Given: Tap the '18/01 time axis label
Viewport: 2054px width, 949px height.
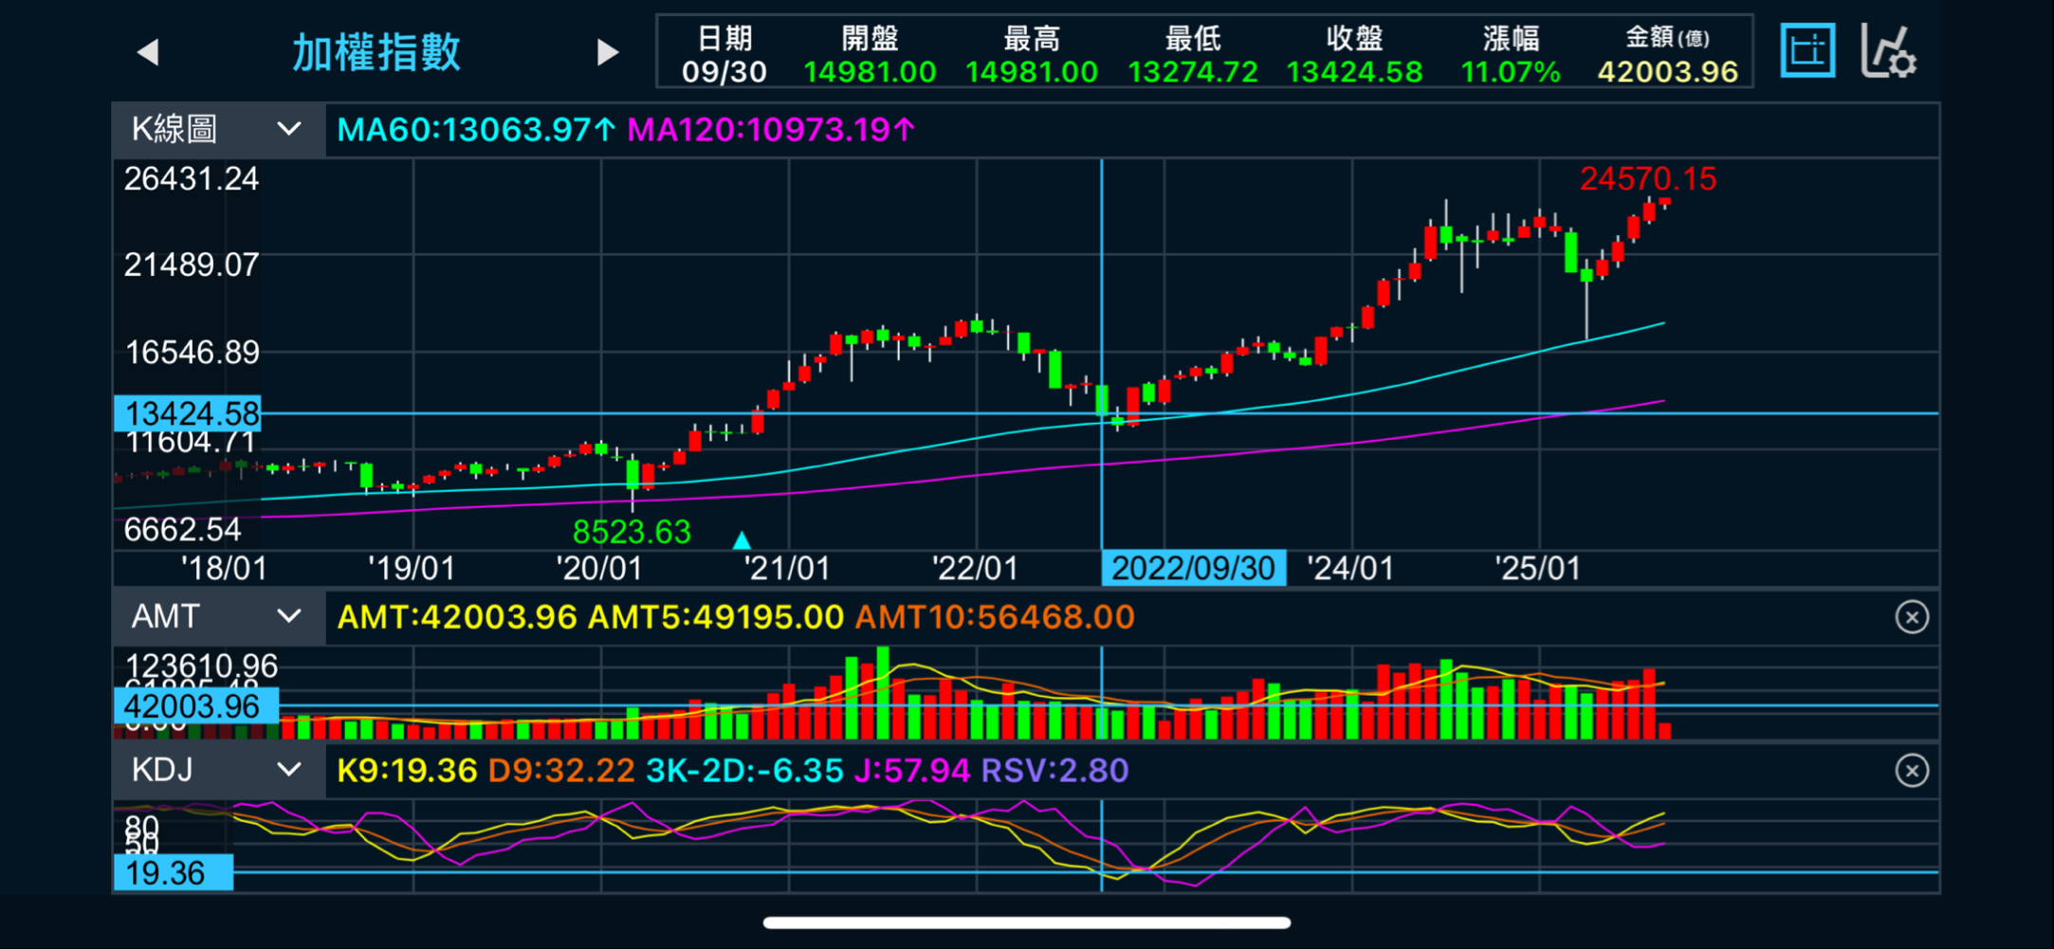Looking at the screenshot, I should point(224,569).
